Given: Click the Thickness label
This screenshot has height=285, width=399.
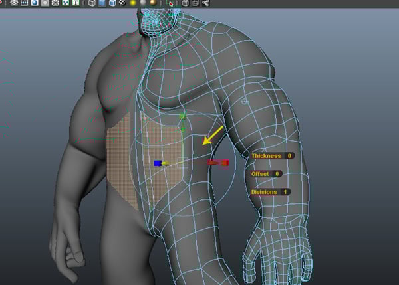Looking at the screenshot, I should click(267, 156).
